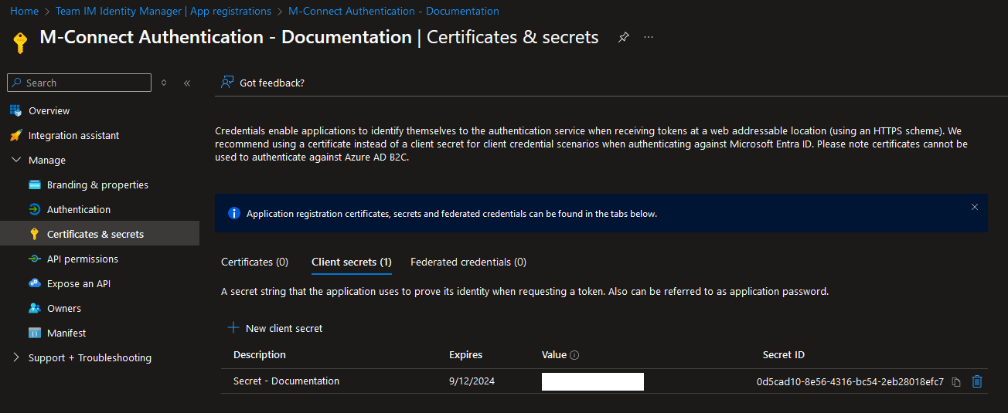Click the API permissions icon
1008x413 pixels.
34,259
